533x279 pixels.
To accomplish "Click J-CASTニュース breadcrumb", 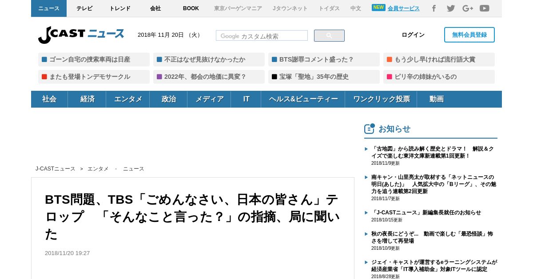I will 56,169.
